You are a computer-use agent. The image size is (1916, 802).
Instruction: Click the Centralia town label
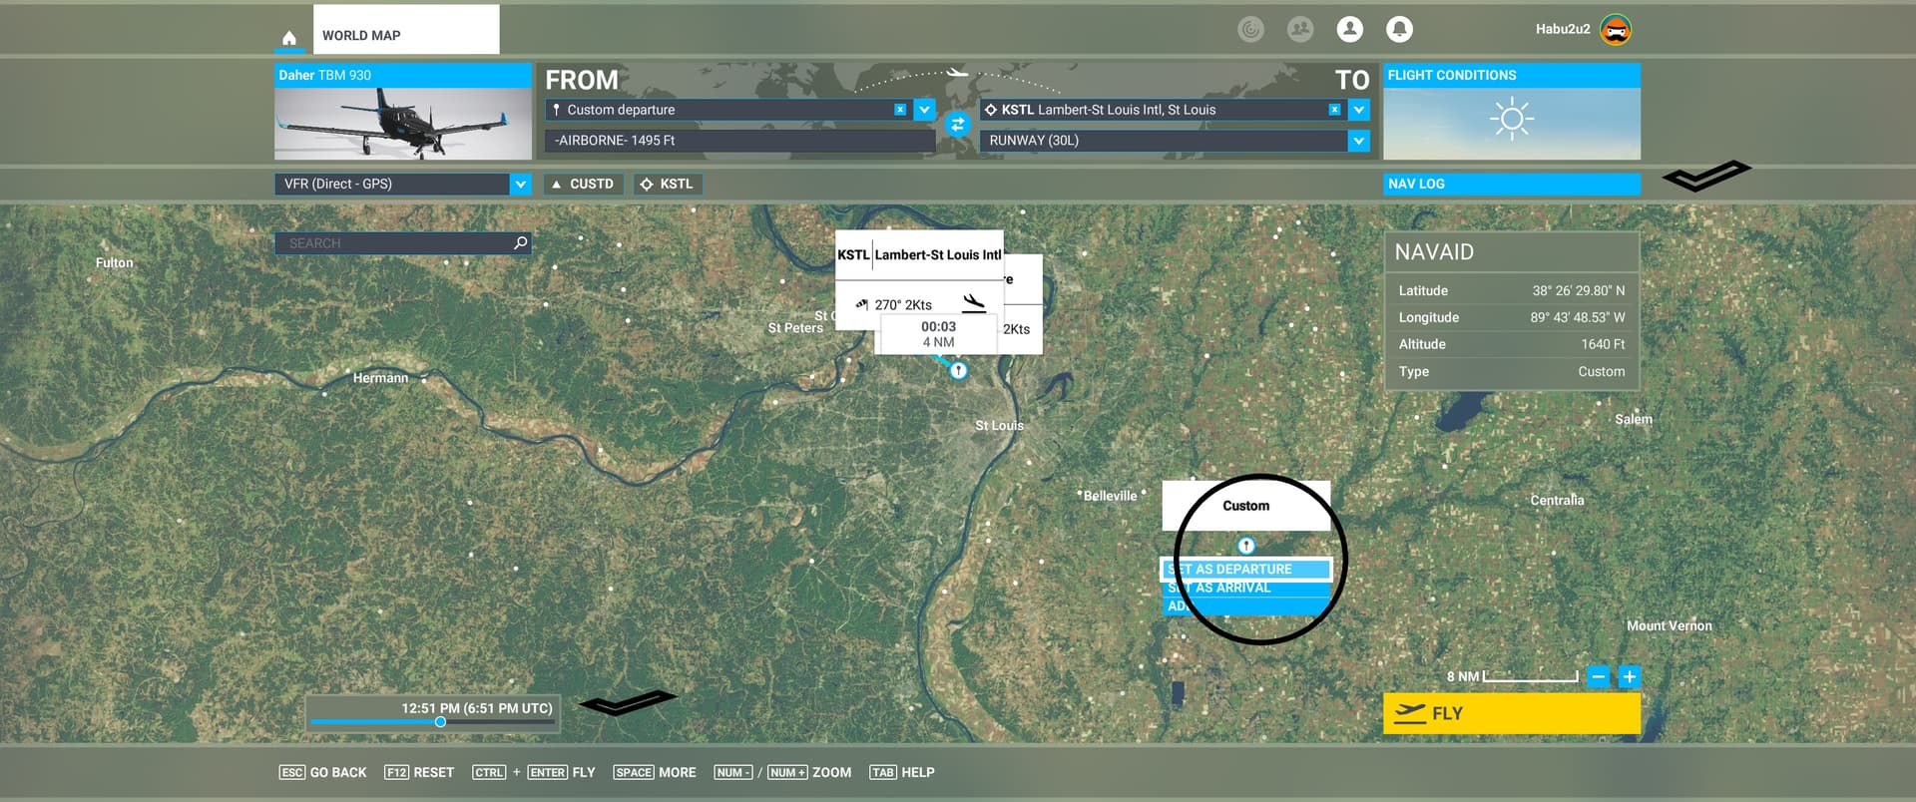(1557, 500)
